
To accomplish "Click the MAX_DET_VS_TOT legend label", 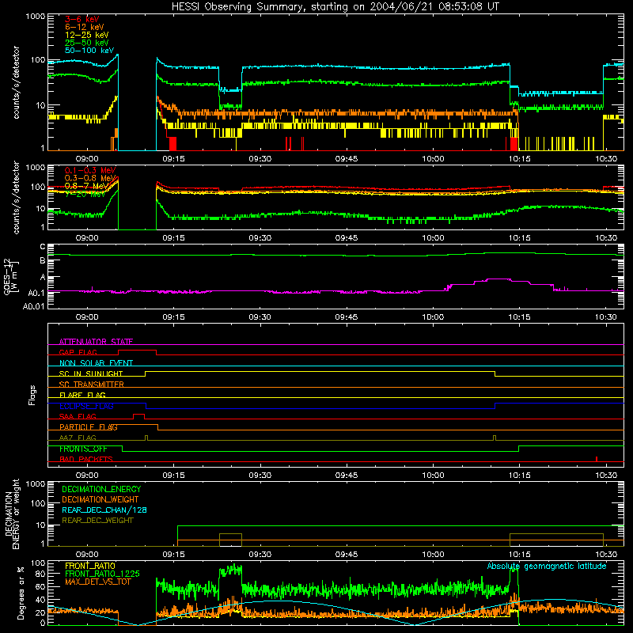I will click(x=97, y=582).
